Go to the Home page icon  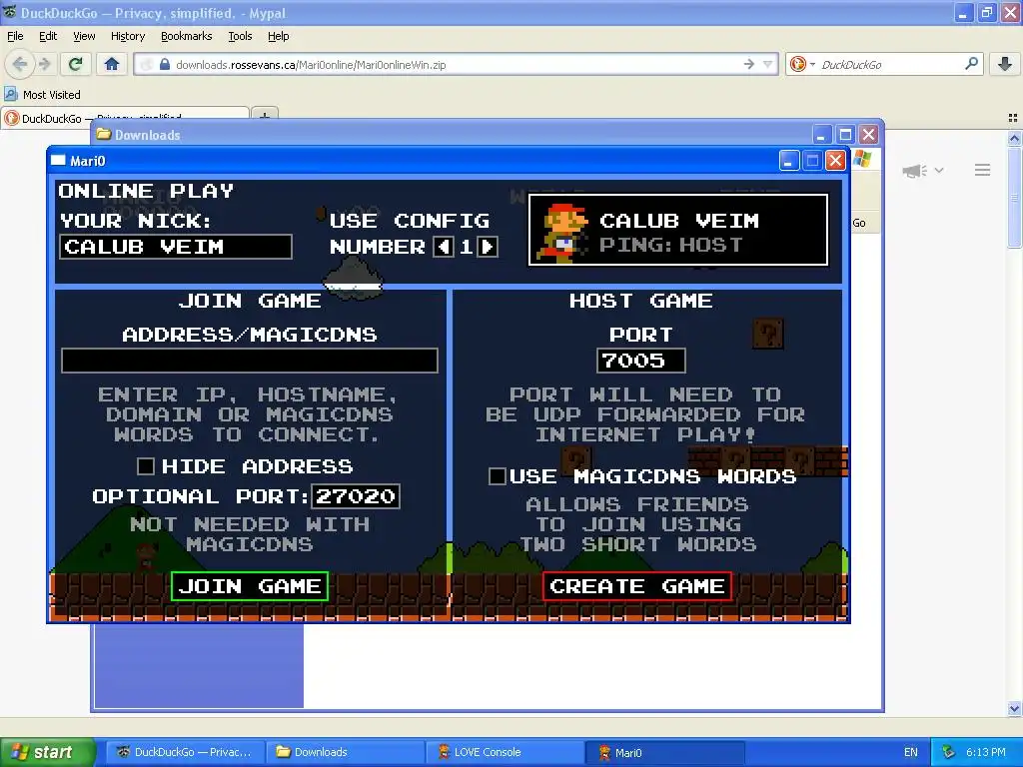(x=112, y=64)
